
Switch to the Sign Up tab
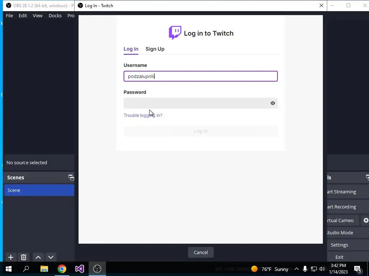click(x=155, y=49)
